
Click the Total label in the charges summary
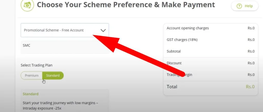click(172, 87)
